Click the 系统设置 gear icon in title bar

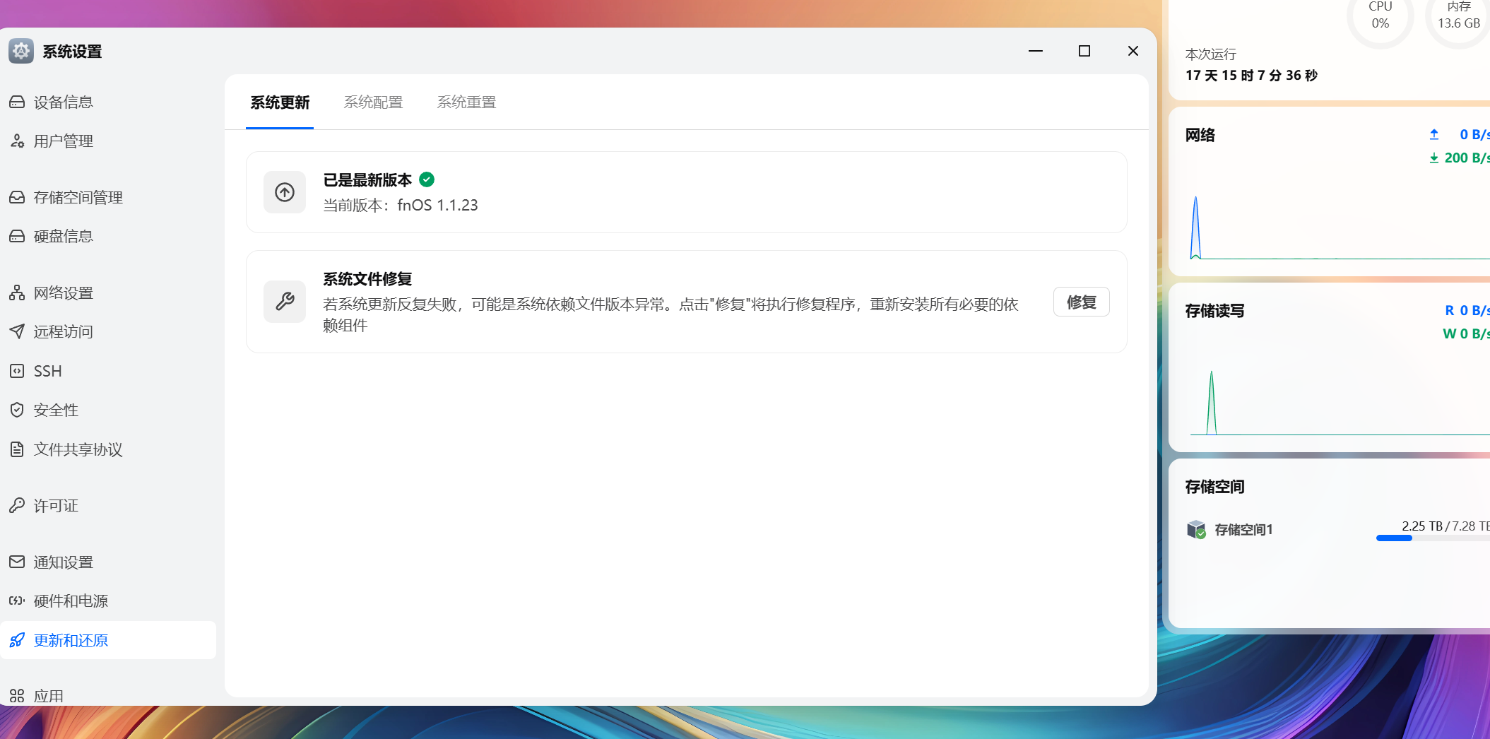click(x=21, y=51)
